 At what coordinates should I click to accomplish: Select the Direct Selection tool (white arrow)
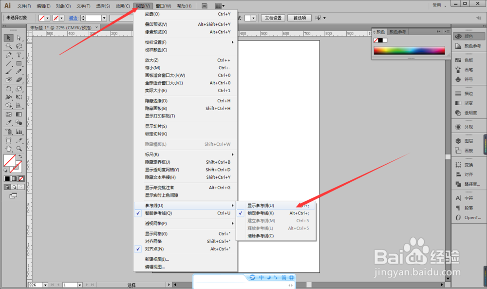coord(19,38)
